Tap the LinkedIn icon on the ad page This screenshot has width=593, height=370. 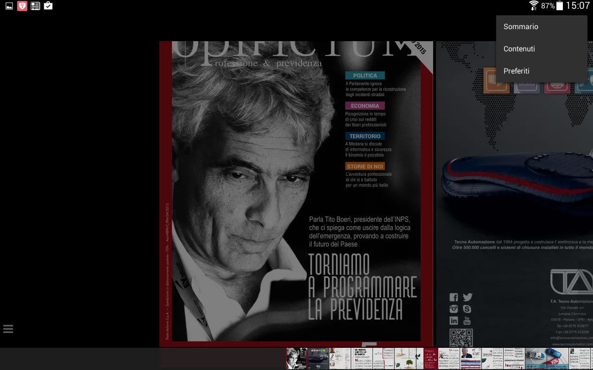point(454,321)
